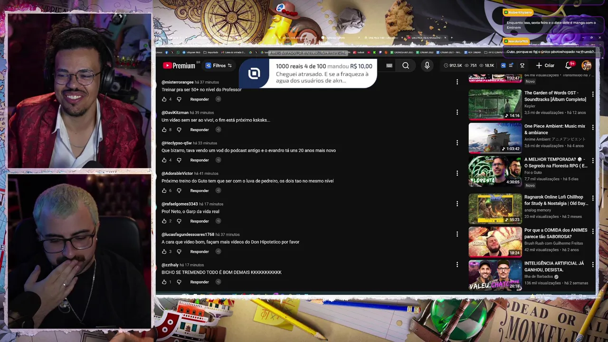The image size is (608, 342).
Task: Dislike the @zzthaly comment
Action: (x=179, y=282)
